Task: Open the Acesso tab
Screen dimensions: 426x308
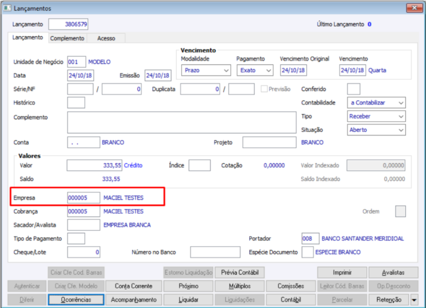Action: click(x=106, y=38)
